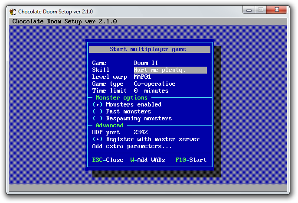Maximize the Chocolate Doom Setup window
The width and height of the screenshot is (298, 203).
[262, 10]
